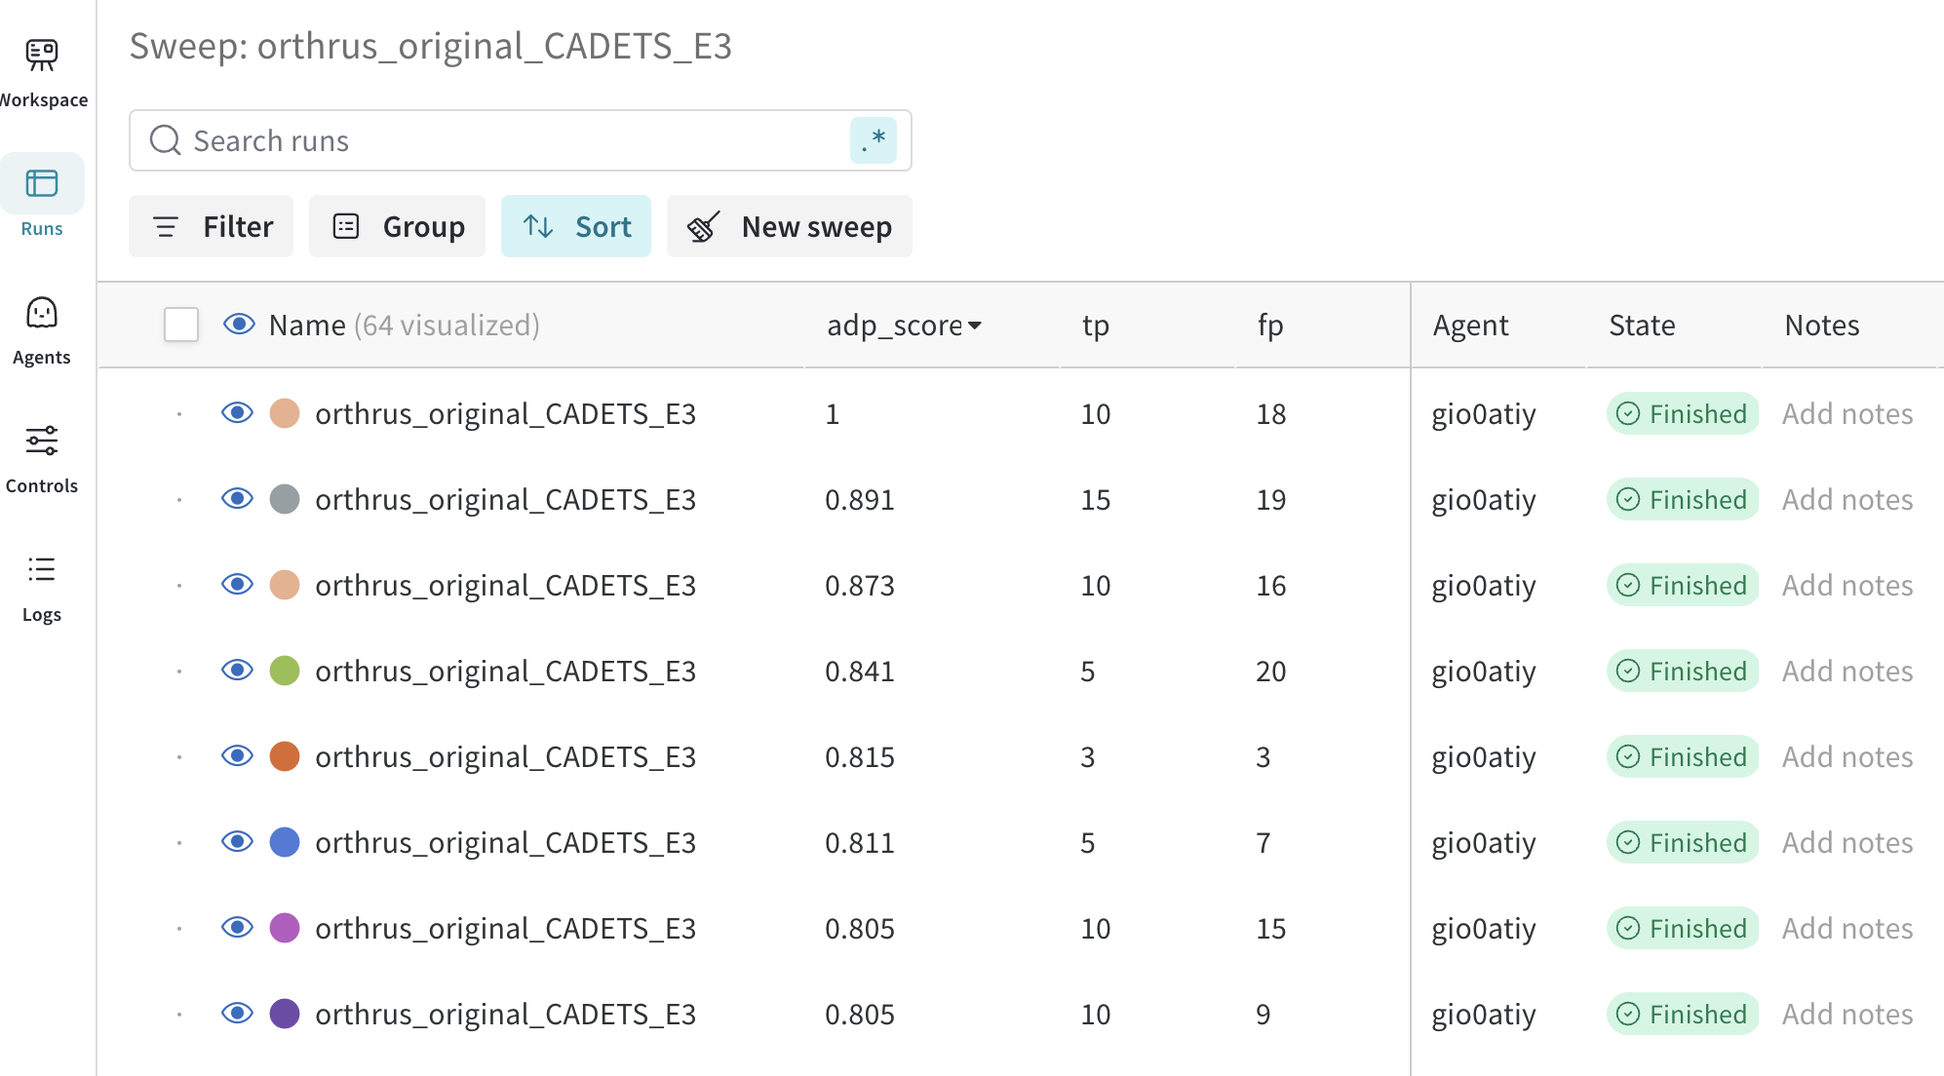Click the Finished status icon of first run
Image resolution: width=1944 pixels, height=1076 pixels.
coord(1628,414)
